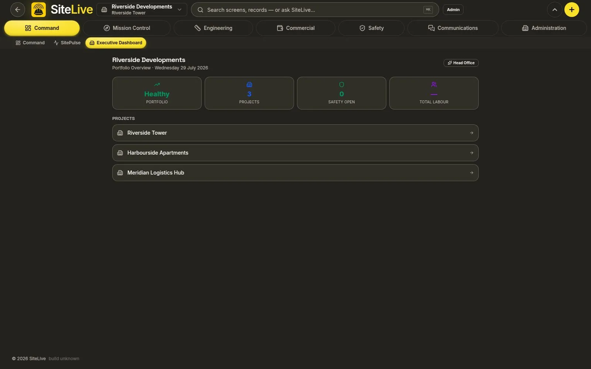
Task: Open the Administration tab
Action: click(x=544, y=28)
